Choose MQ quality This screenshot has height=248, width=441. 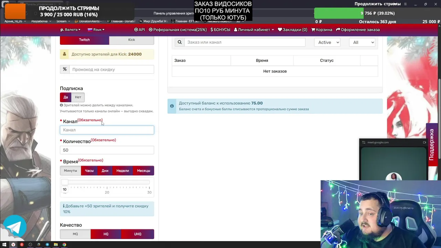(75, 234)
